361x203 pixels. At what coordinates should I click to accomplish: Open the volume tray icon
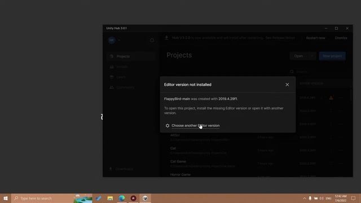point(322,198)
